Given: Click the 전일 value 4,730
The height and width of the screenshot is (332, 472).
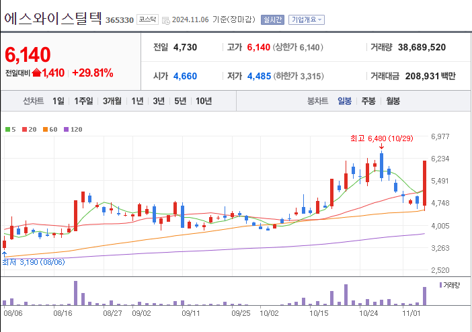Looking at the screenshot, I should 185,47.
